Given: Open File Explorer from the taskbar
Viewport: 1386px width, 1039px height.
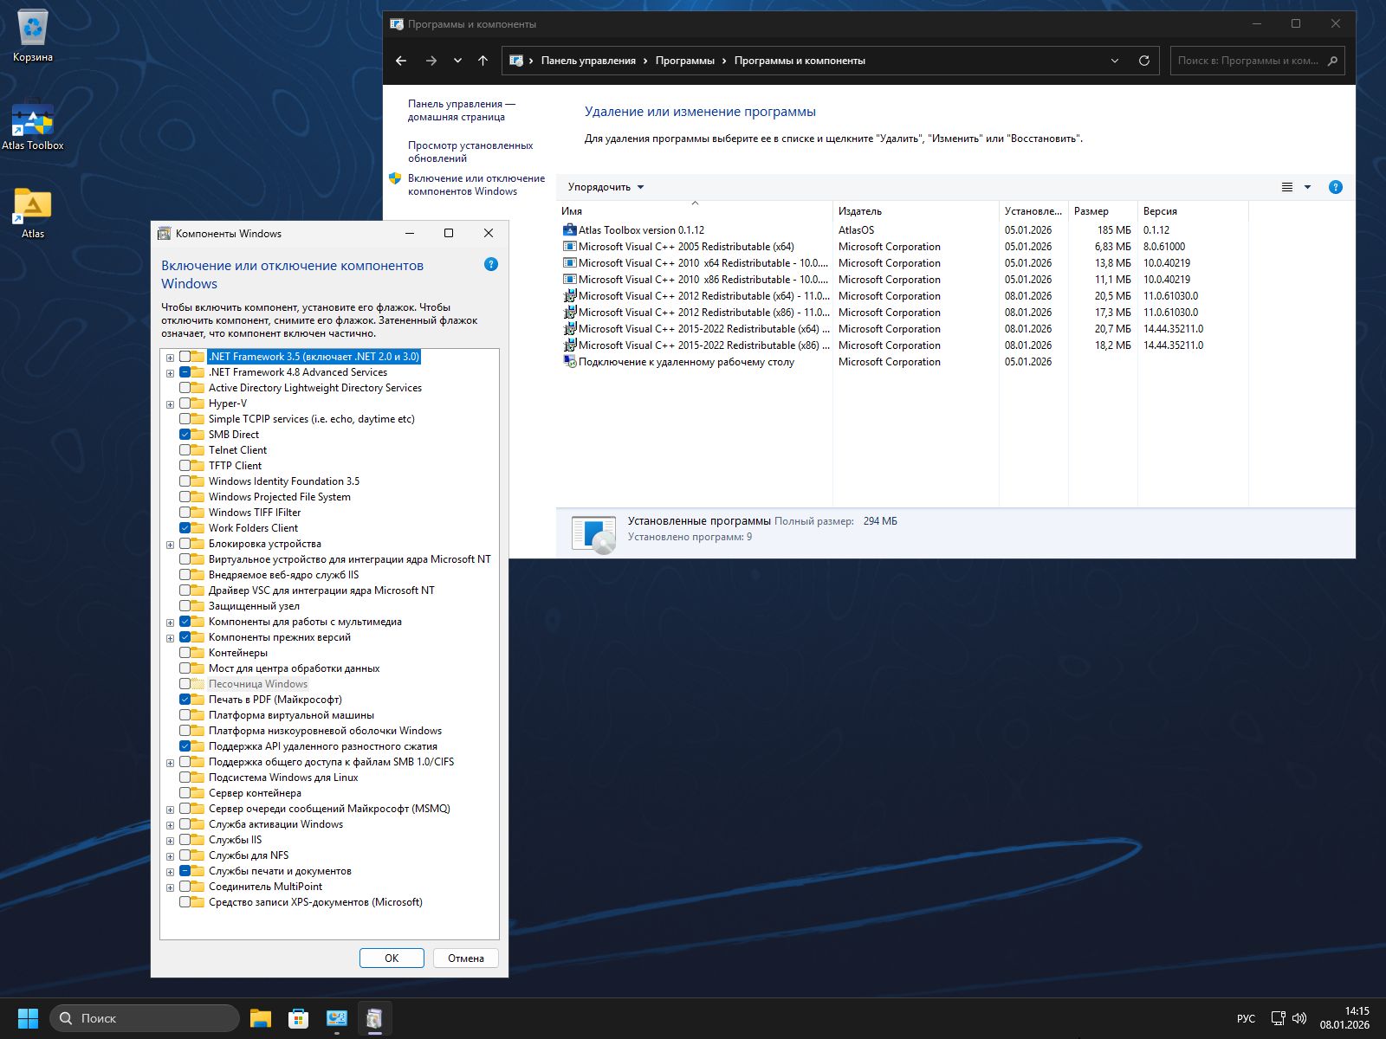Looking at the screenshot, I should (261, 1018).
